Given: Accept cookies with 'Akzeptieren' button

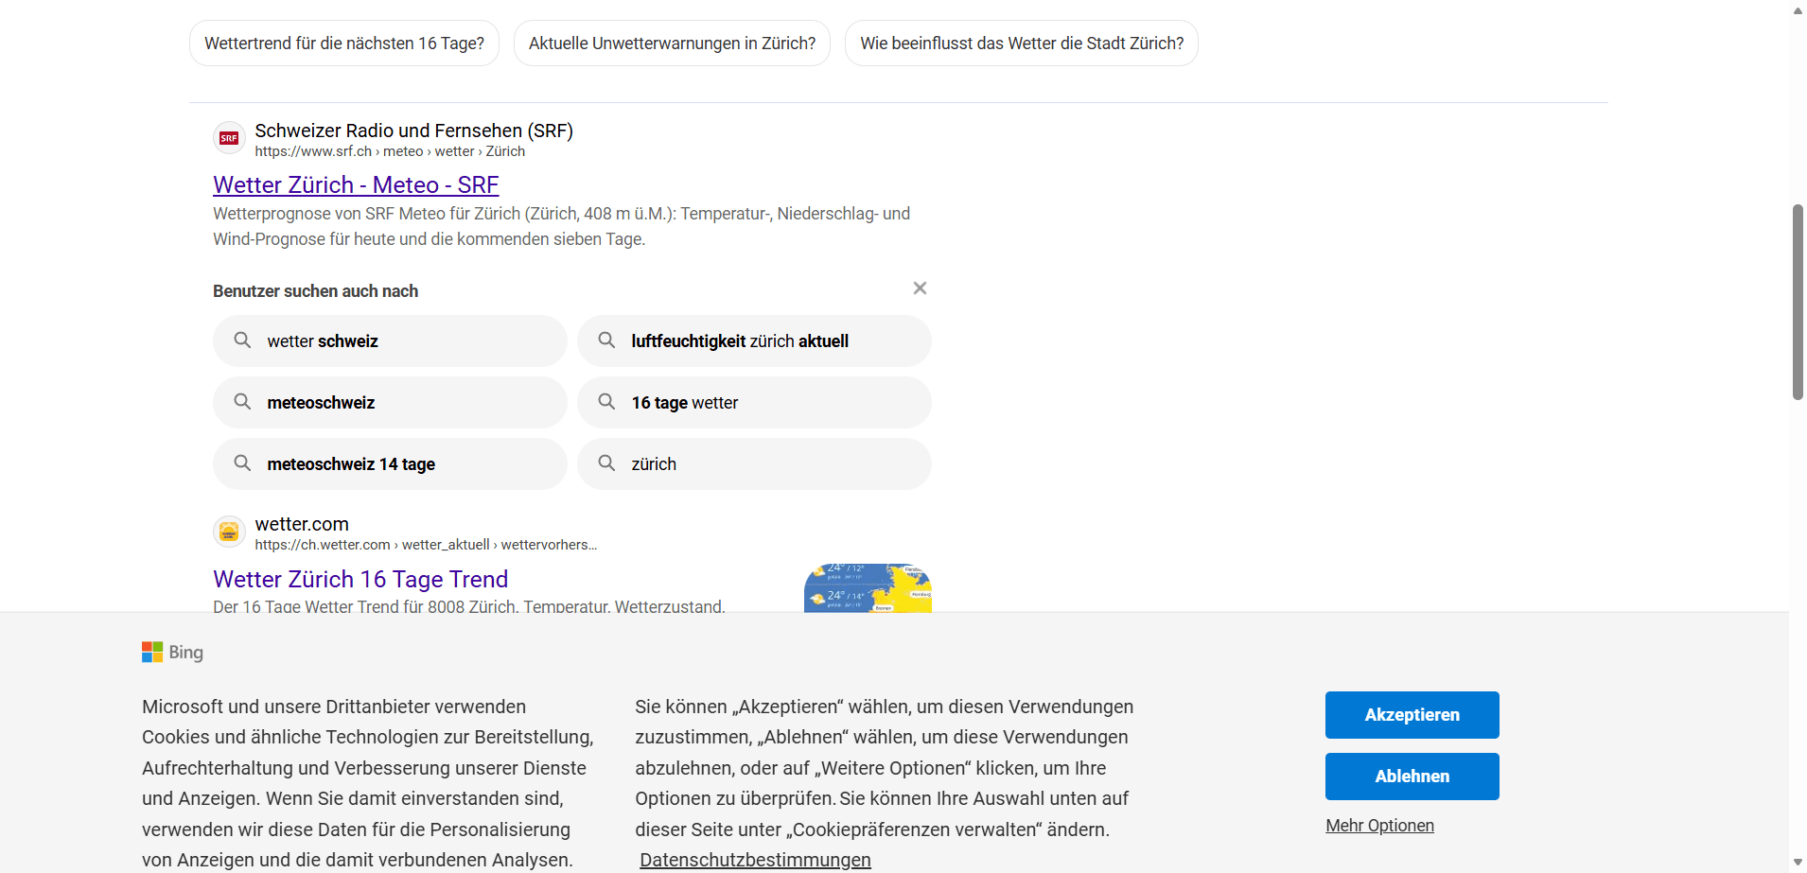Looking at the screenshot, I should click(x=1412, y=715).
